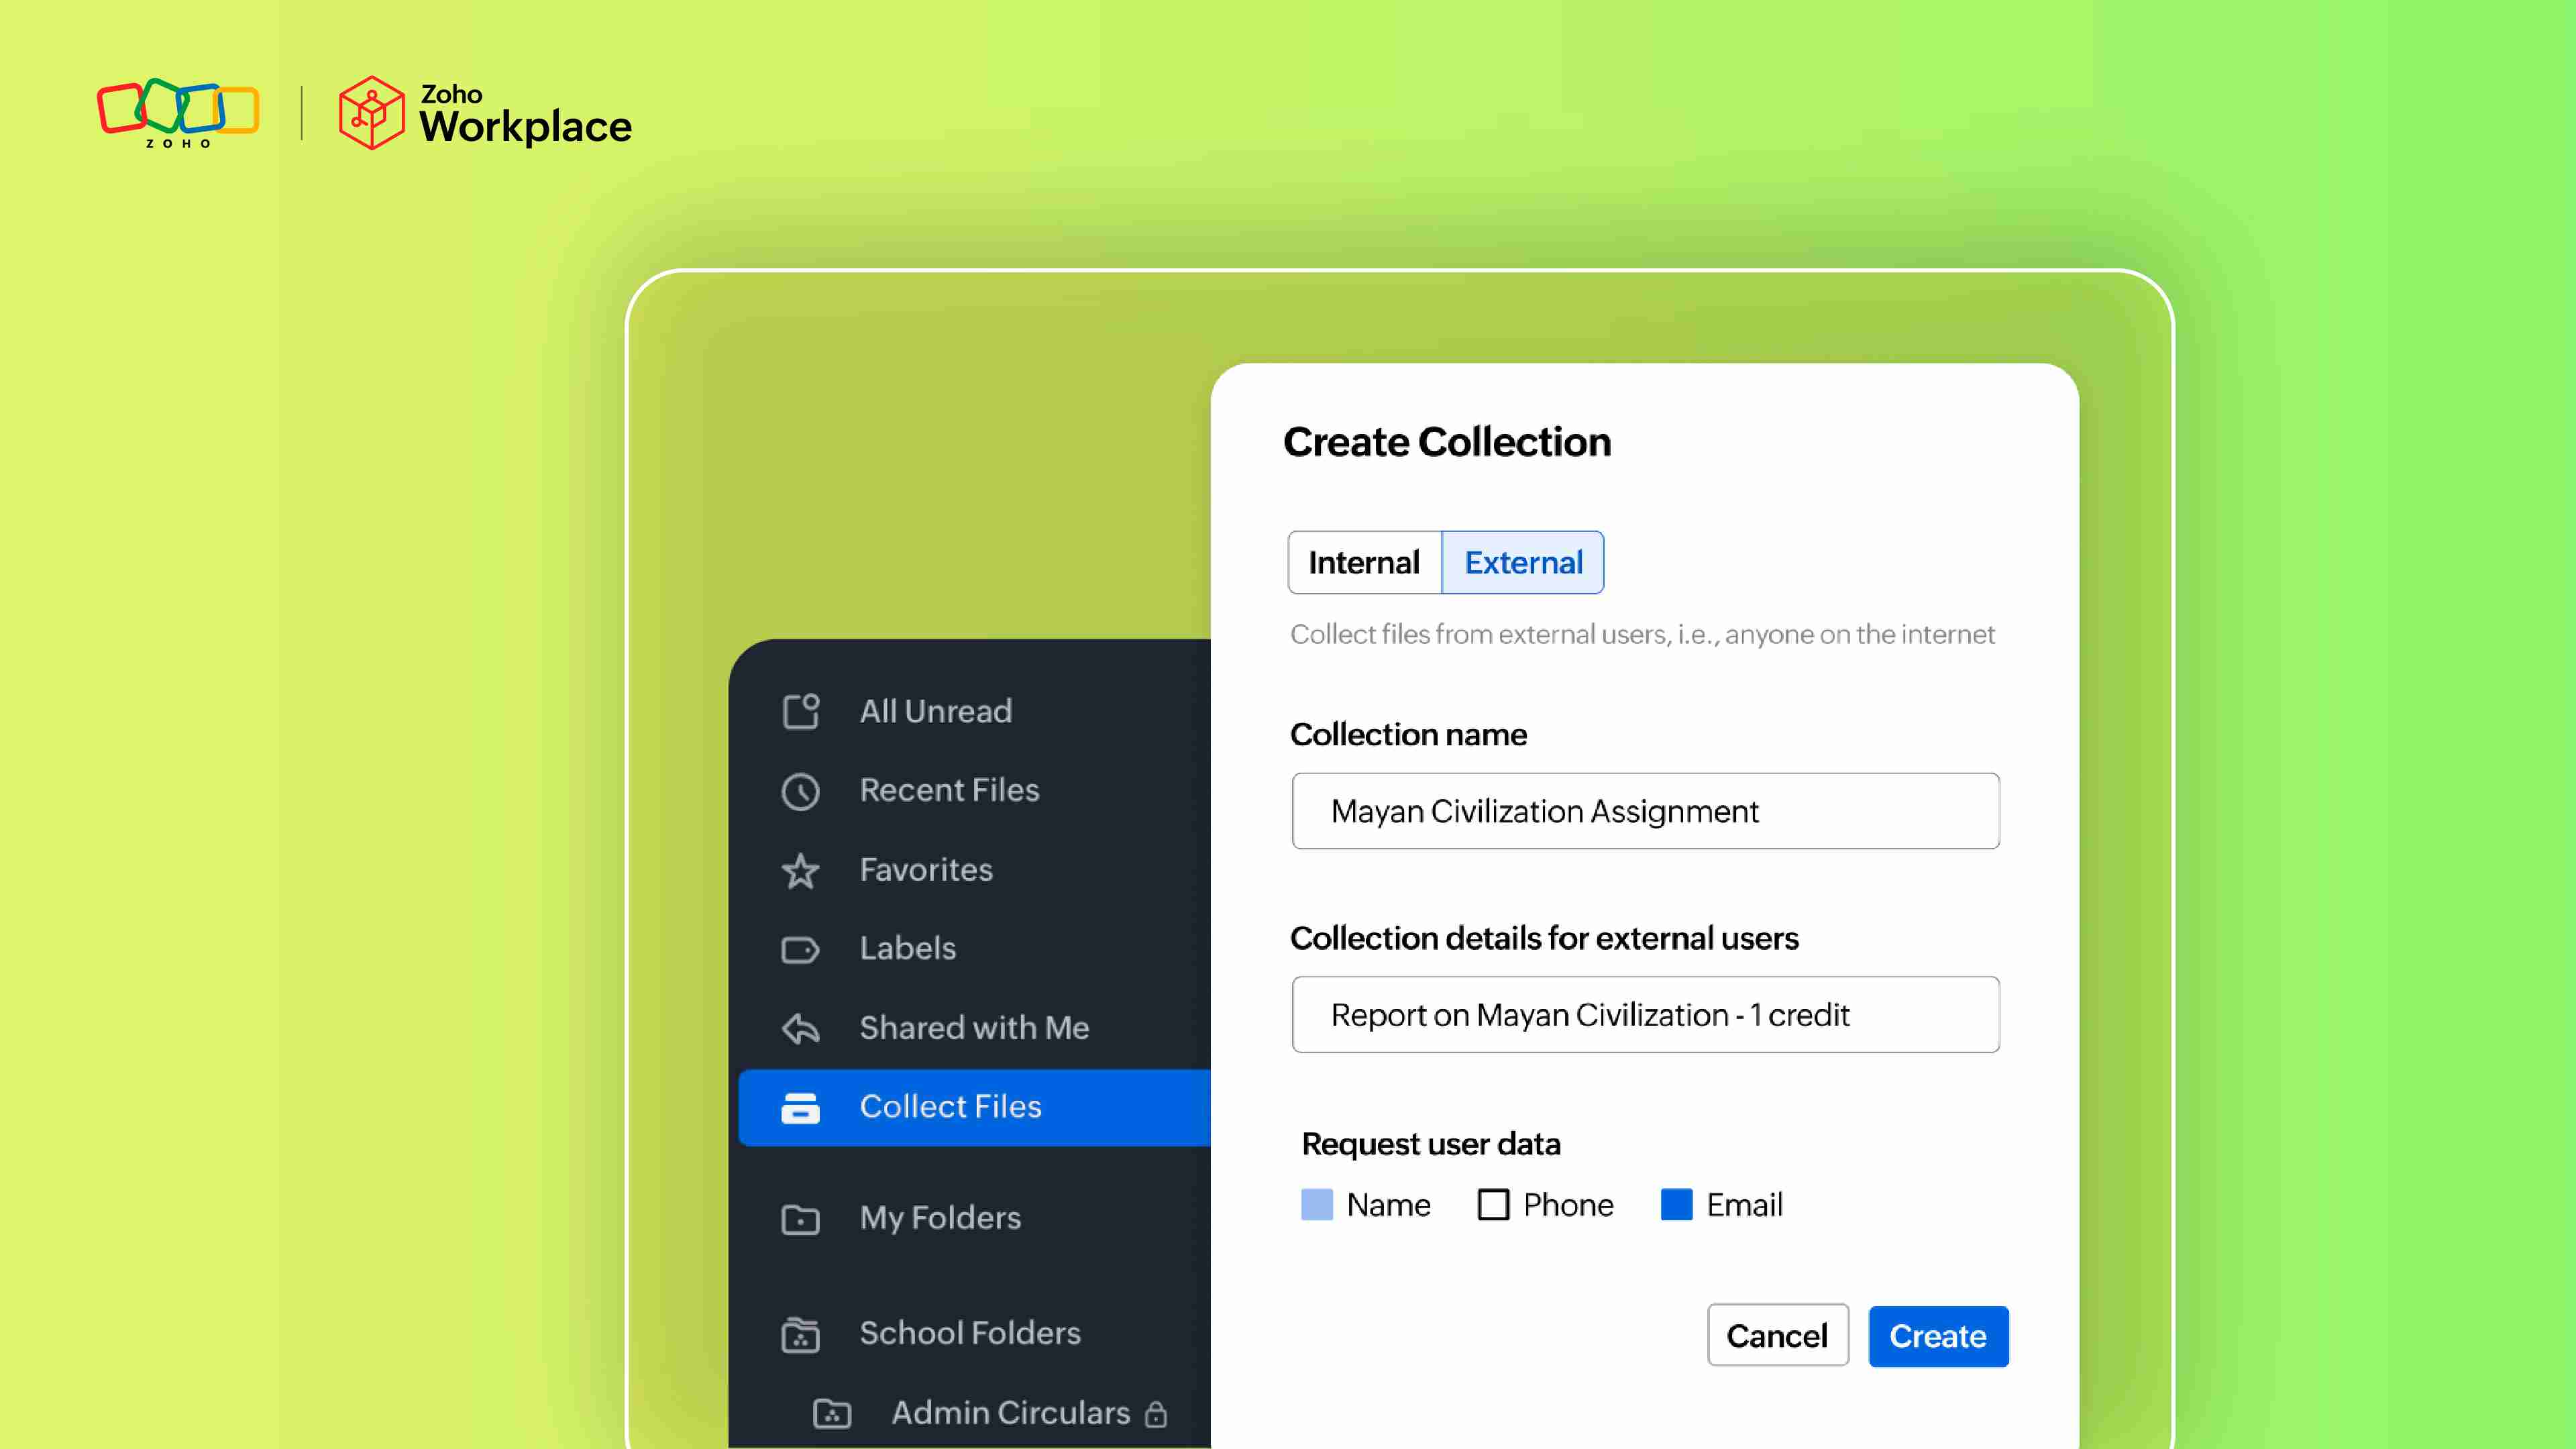Click the Zoho multicolor squares logo
The width and height of the screenshot is (2576, 1449).
tap(178, 112)
